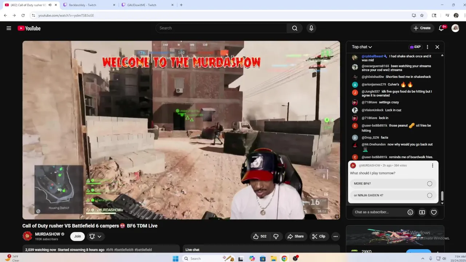The width and height of the screenshot is (466, 262).
Task: Open Windows Start menu
Action: (175, 259)
